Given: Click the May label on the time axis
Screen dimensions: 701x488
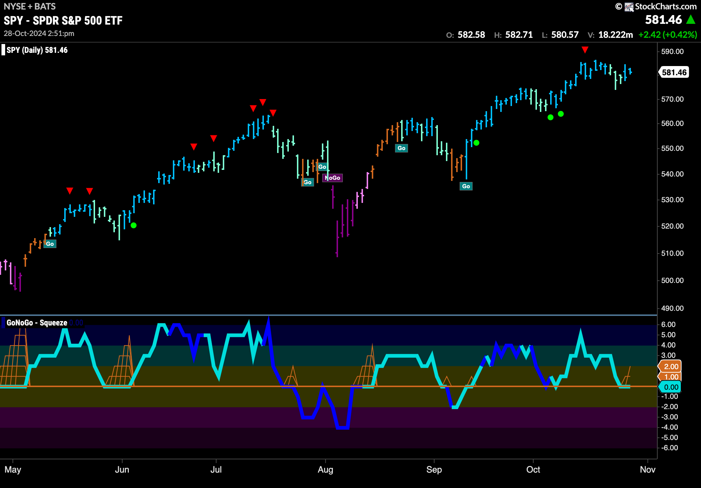Looking at the screenshot, I should point(13,469).
